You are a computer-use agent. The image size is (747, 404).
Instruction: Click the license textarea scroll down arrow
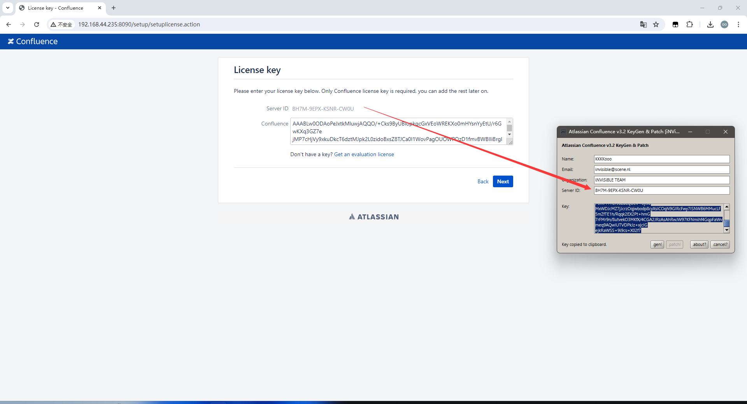[x=509, y=134]
